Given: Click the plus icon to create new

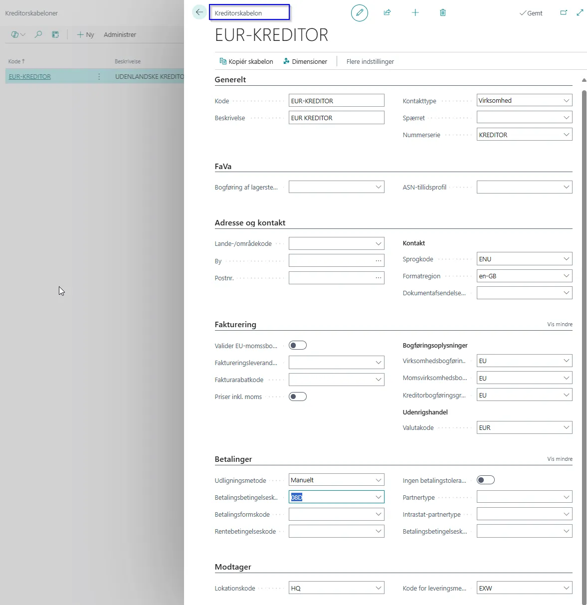Looking at the screenshot, I should 415,13.
